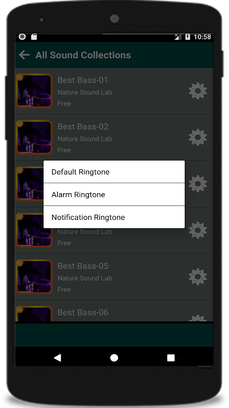Tap the Android recent apps square
This screenshot has width=229, height=408.
click(x=171, y=358)
